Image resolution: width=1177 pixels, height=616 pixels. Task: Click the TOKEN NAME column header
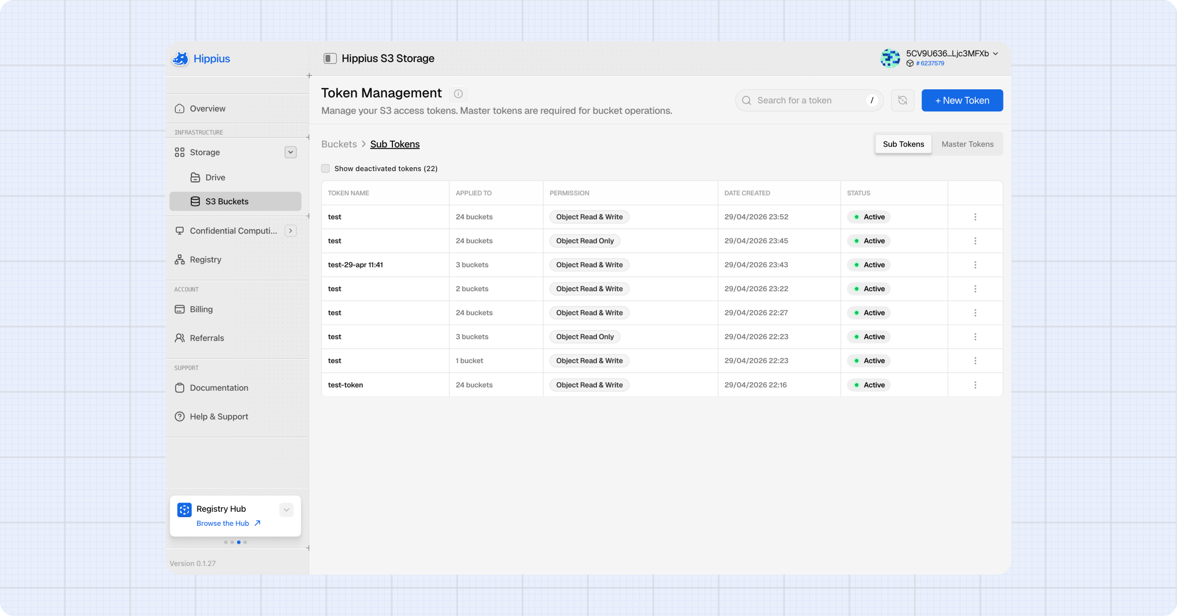point(348,193)
